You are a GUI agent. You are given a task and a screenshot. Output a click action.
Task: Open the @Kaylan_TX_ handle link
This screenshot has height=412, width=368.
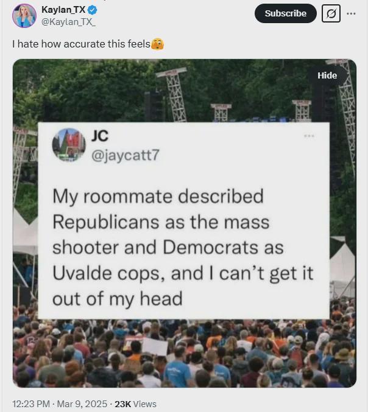[x=68, y=22]
